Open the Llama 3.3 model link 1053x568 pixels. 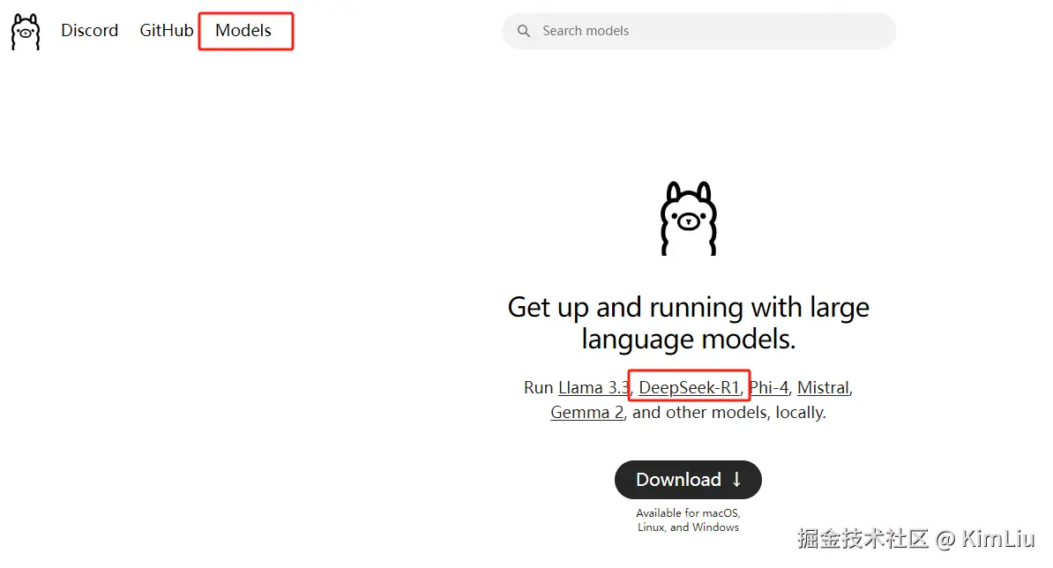(x=594, y=387)
